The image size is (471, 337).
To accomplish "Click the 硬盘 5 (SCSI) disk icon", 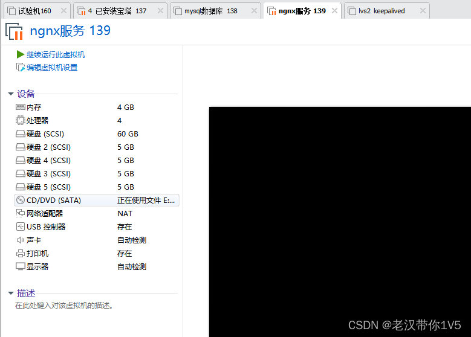I will point(21,187).
